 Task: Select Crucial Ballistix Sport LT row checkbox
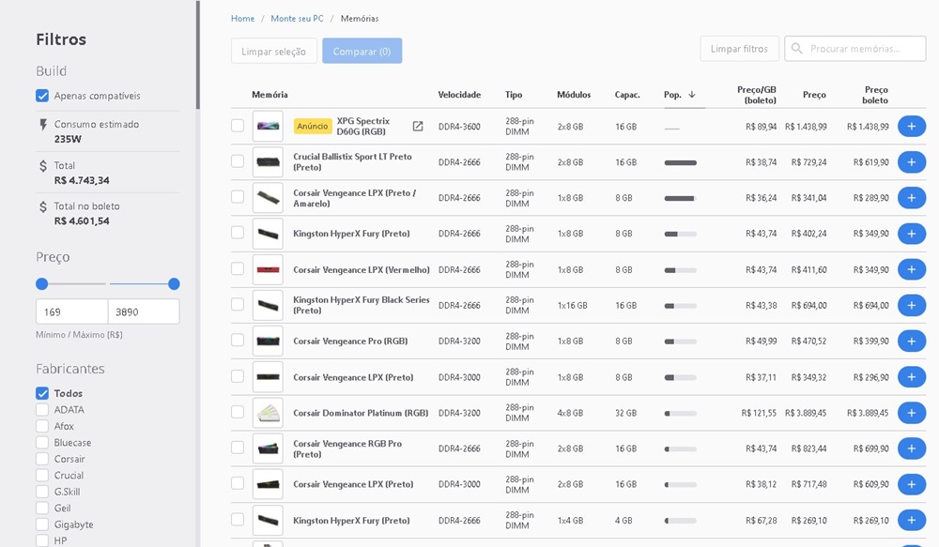click(238, 161)
